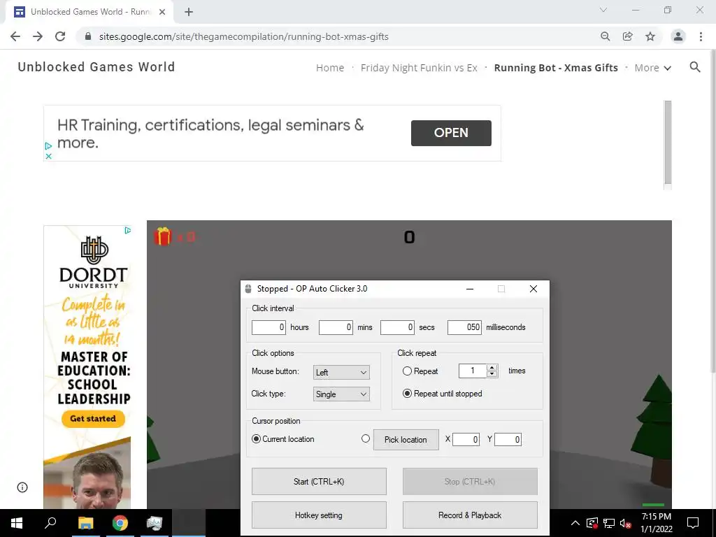
Task: Open the taskbar app next to Chrome
Action: pos(155,523)
